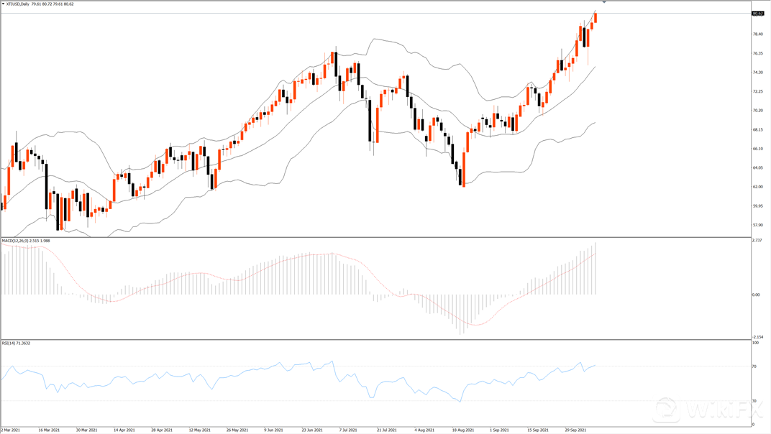Click the tallest rightmost MACD histogram bar
Screen dimensions: 771x434
[596, 269]
